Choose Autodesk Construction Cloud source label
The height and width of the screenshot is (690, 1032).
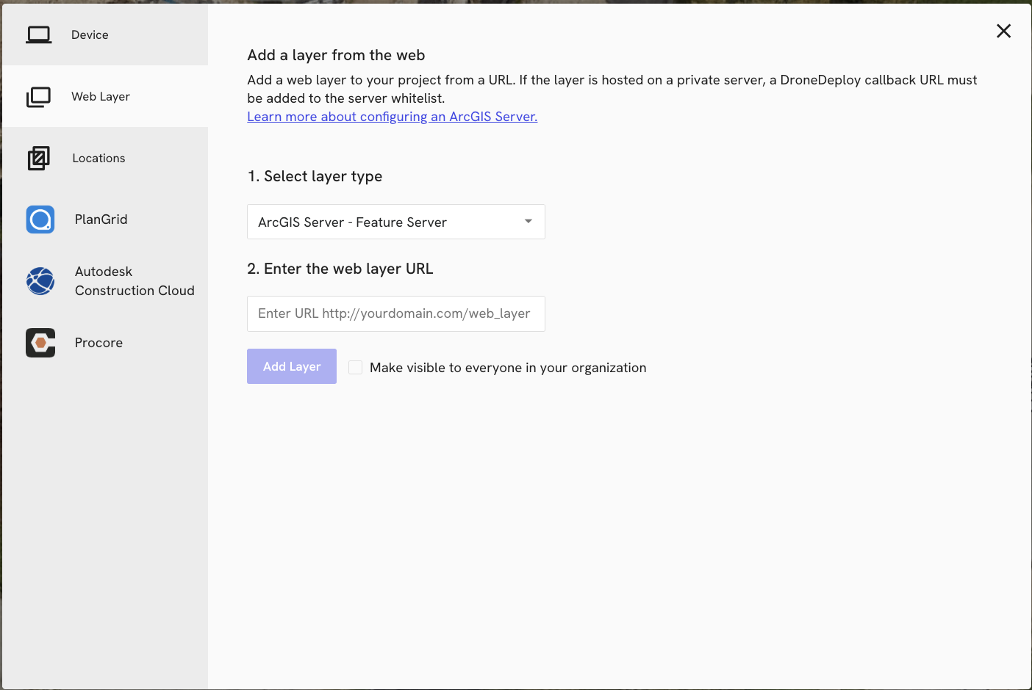click(x=135, y=281)
